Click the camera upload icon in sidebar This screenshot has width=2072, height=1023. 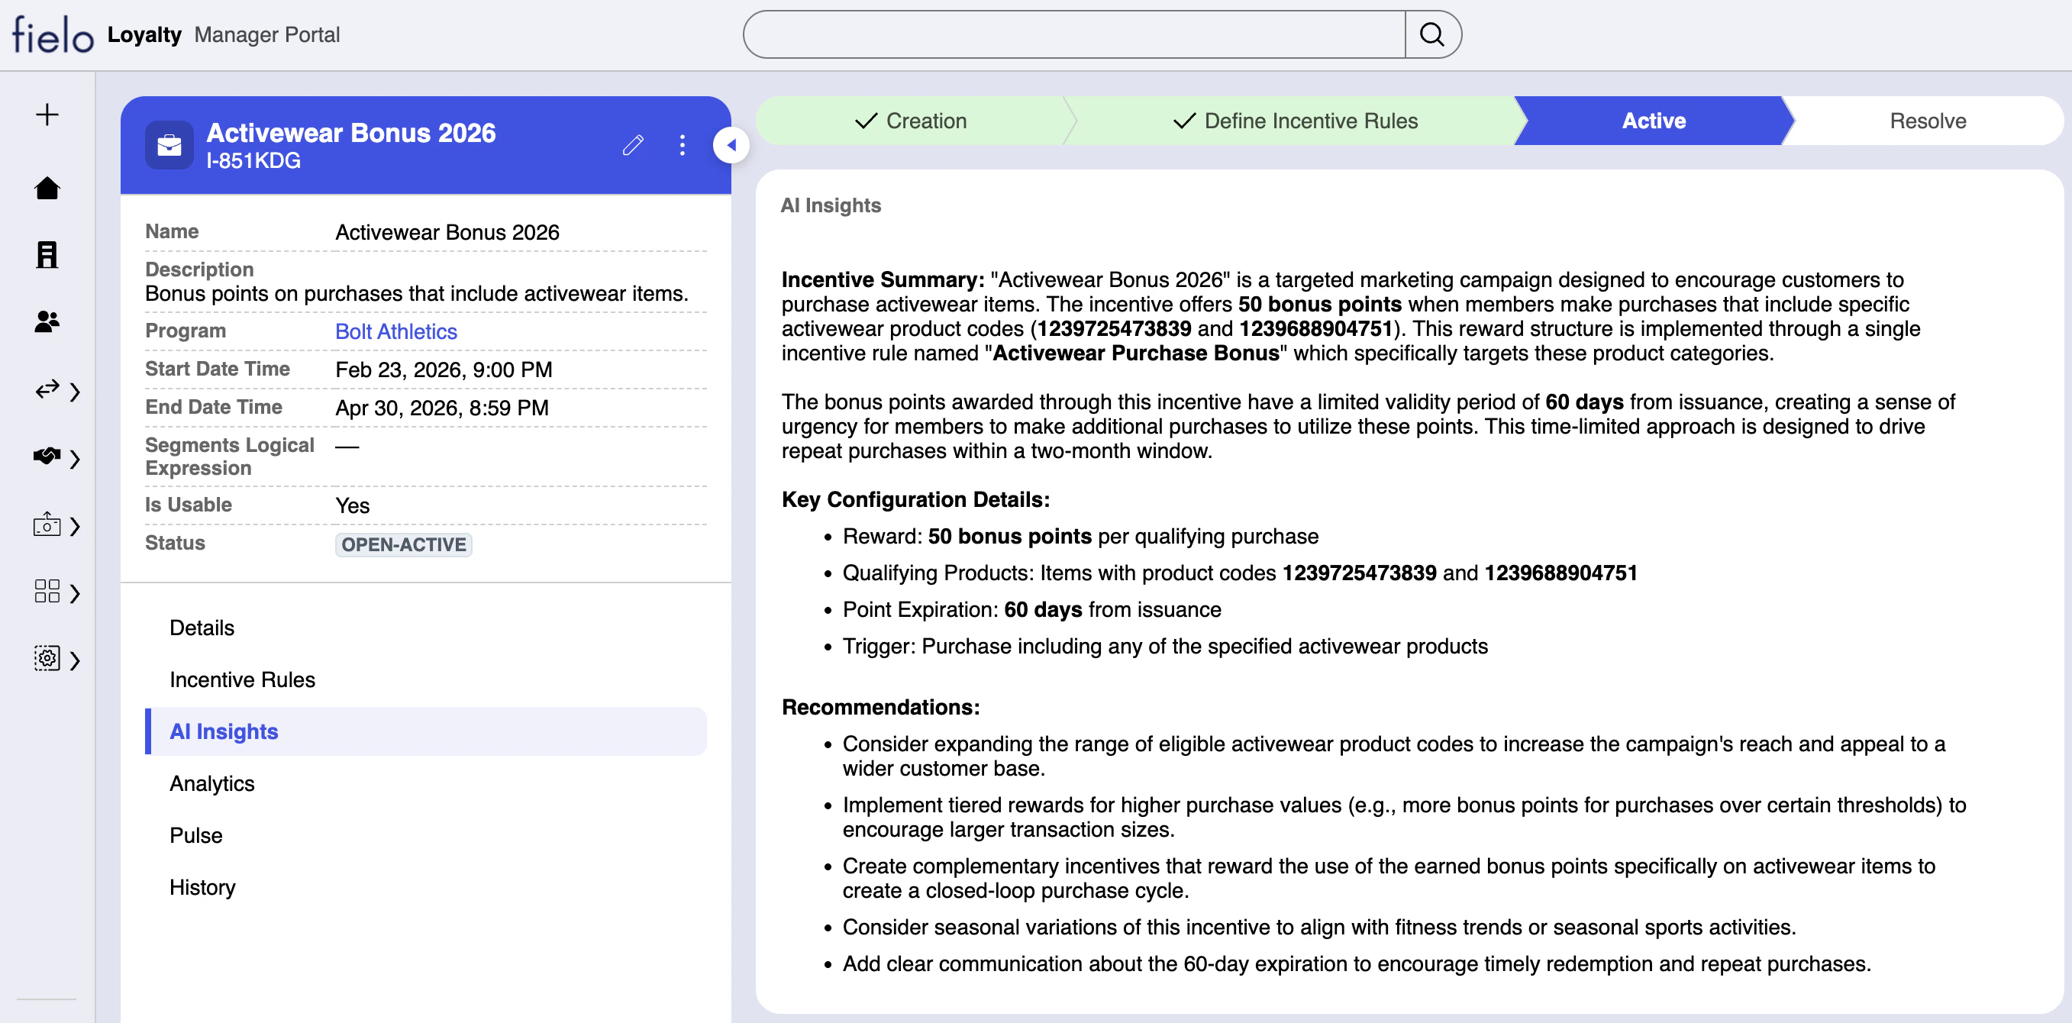(47, 525)
